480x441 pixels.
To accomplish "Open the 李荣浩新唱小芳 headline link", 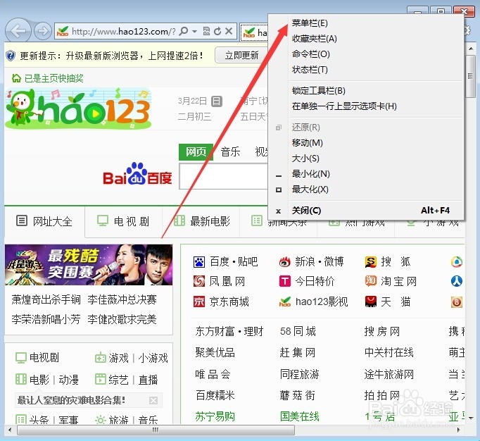I will point(46,319).
